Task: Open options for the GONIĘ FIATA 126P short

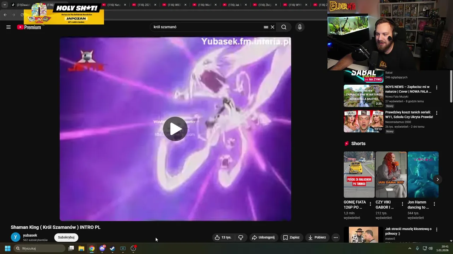Action: (x=371, y=204)
